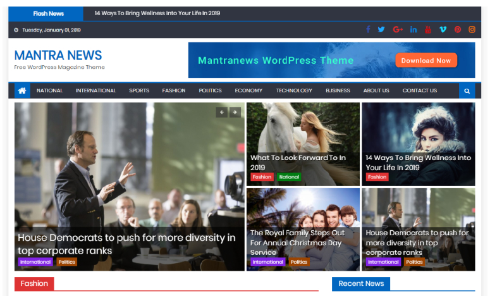
Task: Open the Sports menu item
Action: pos(139,90)
